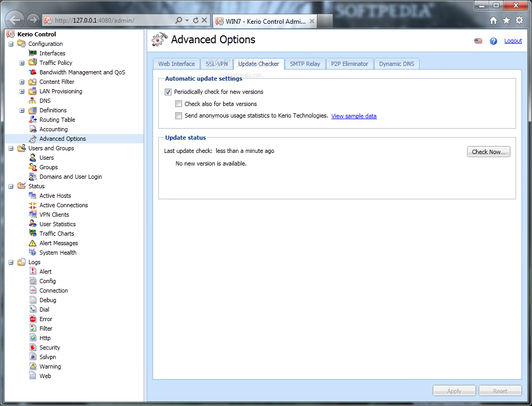Click the Alert log exclamation icon
Screen dimensions: 532x406
tap(33, 272)
